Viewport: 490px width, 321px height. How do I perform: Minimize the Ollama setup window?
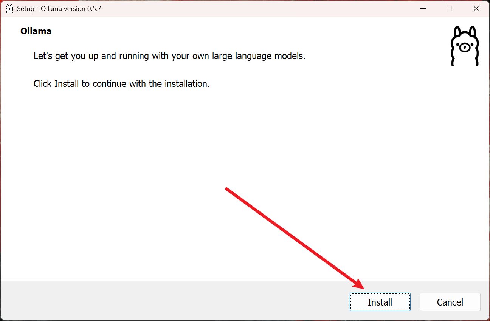(x=422, y=8)
